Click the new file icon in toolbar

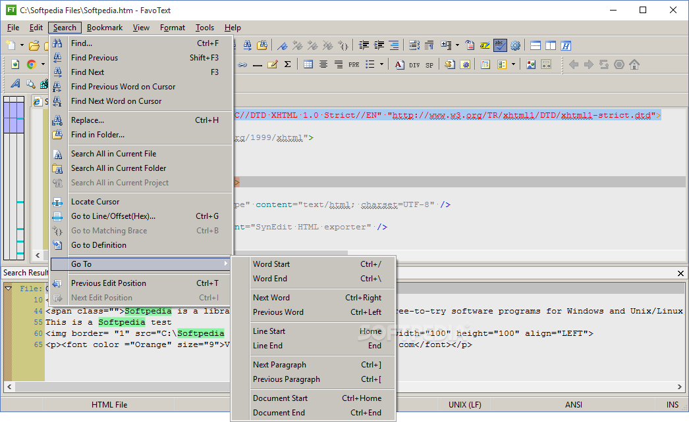click(11, 45)
